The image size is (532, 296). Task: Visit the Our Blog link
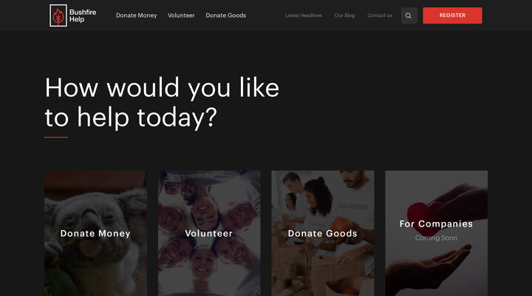tap(344, 16)
